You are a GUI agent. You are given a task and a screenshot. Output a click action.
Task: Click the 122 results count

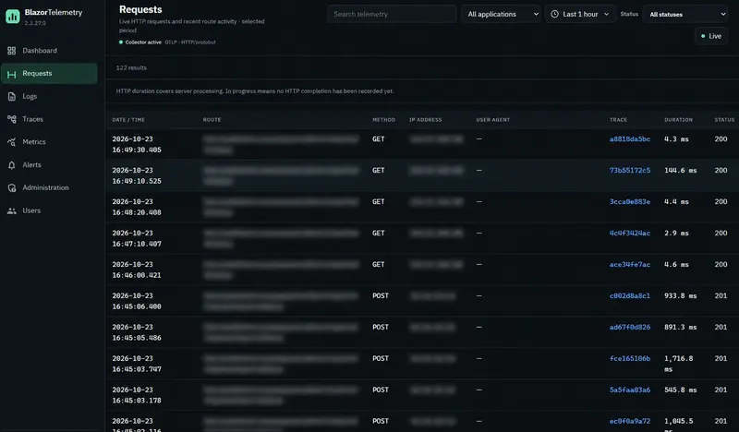click(x=131, y=67)
